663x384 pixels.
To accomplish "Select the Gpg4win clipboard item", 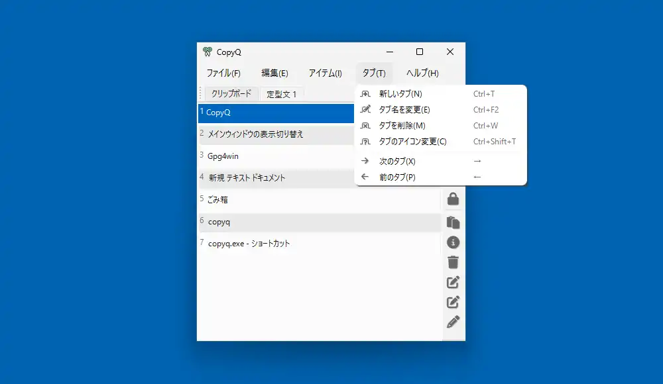I will point(223,156).
